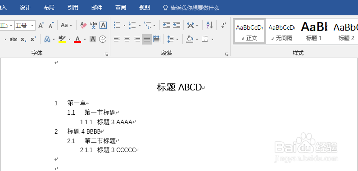The width and height of the screenshot is (358, 171).
Task: Click the heading 第一章
Action: [x=77, y=103]
